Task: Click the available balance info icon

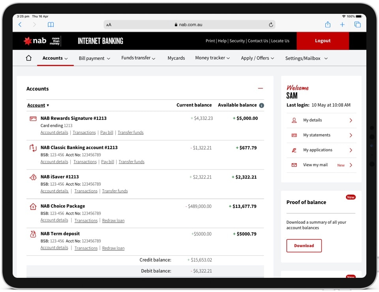Action: tap(261, 105)
